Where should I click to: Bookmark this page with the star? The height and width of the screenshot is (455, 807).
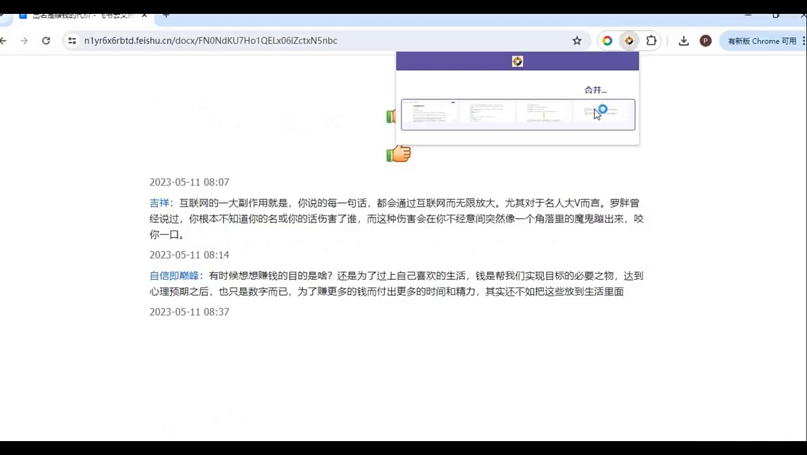tap(577, 40)
